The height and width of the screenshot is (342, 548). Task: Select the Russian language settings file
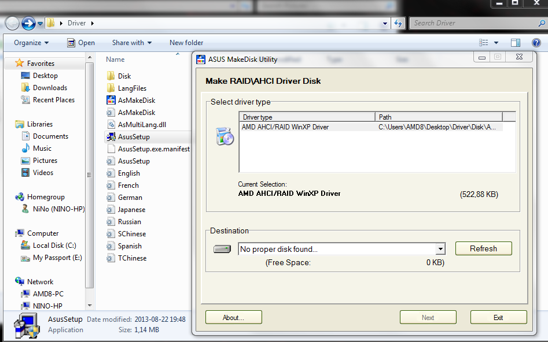click(124, 222)
